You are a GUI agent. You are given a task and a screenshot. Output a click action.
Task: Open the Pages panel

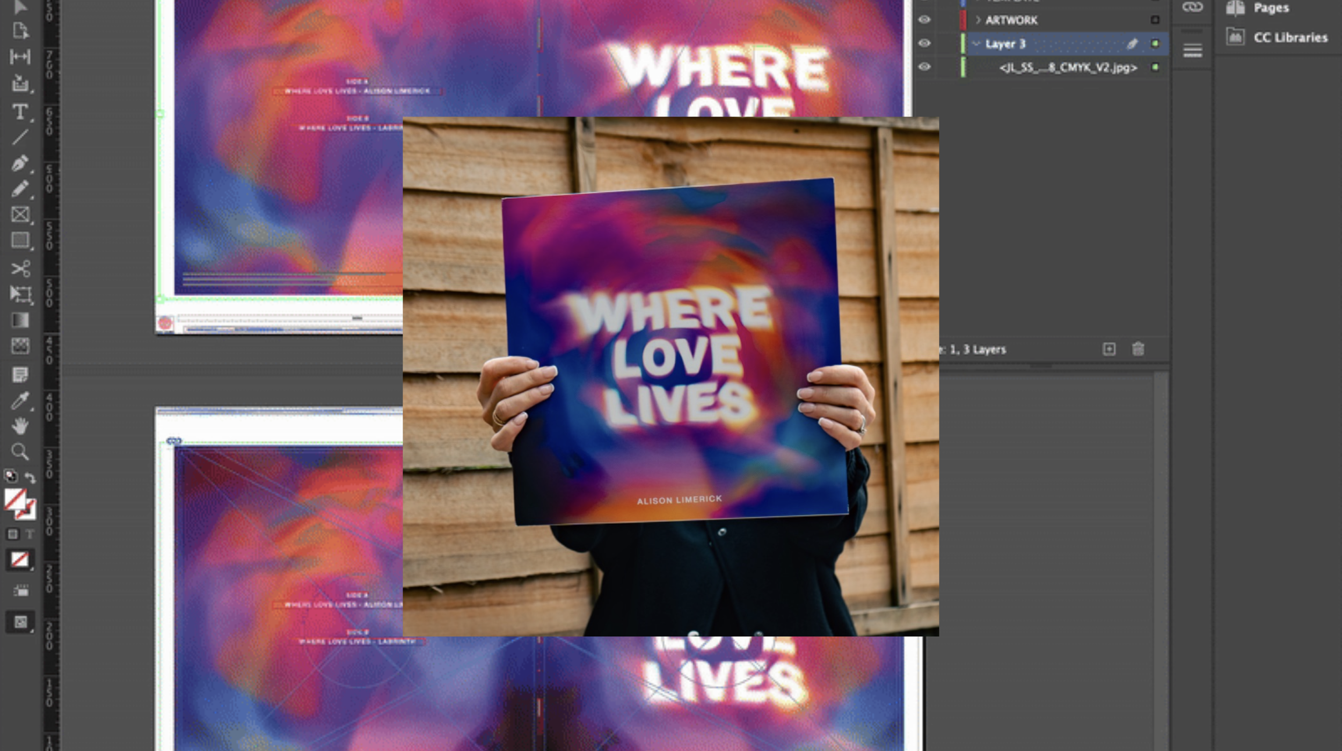pyautogui.click(x=1257, y=8)
